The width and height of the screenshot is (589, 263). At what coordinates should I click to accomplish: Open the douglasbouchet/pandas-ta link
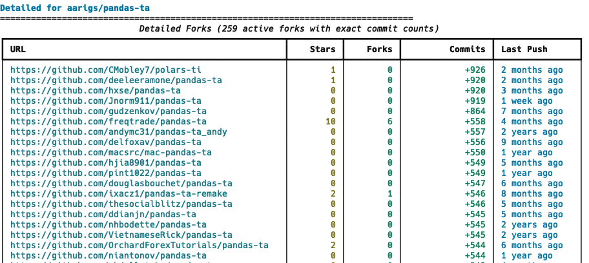pos(121,184)
